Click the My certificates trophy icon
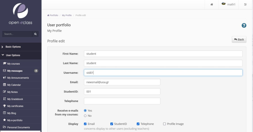The width and height of the screenshot is (253, 132). coord(4,106)
